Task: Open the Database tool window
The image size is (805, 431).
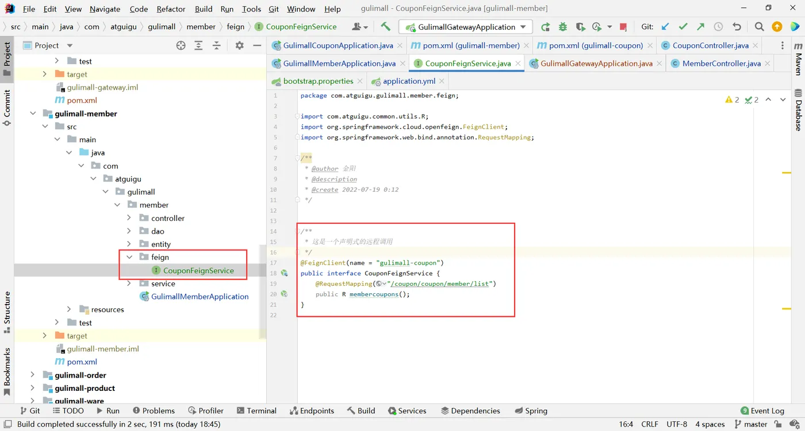Action: (x=798, y=110)
